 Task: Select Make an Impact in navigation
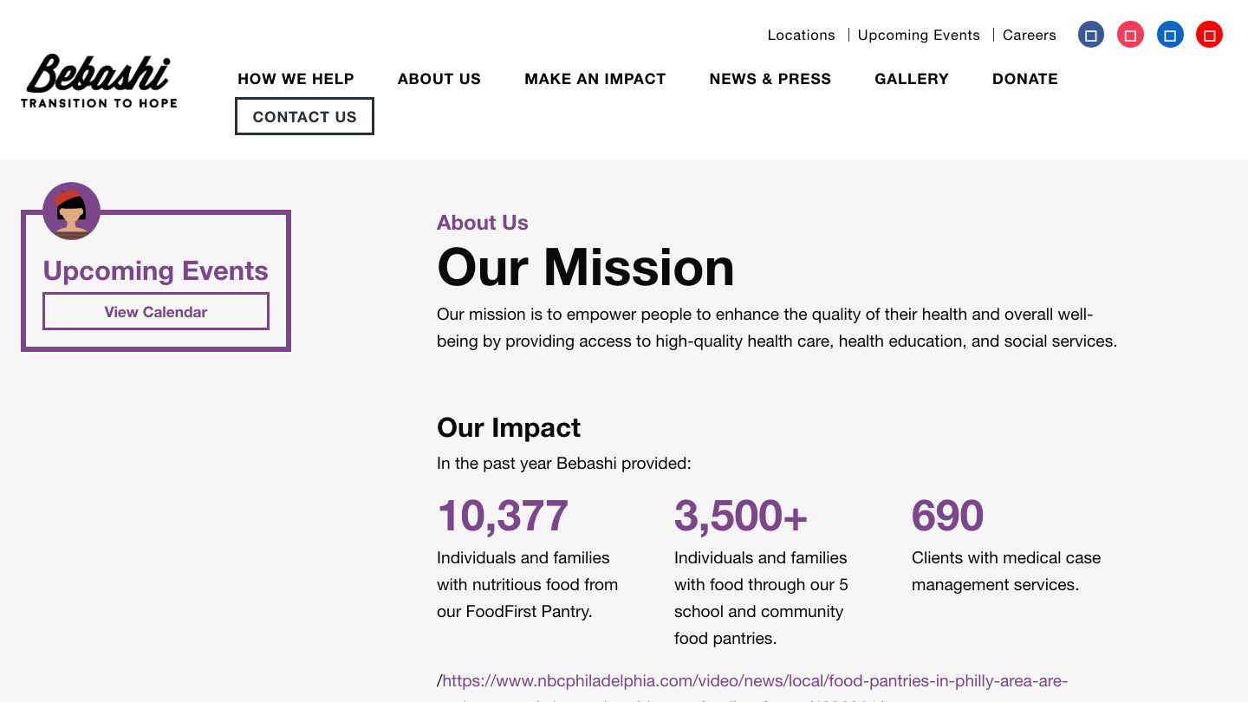pos(595,79)
